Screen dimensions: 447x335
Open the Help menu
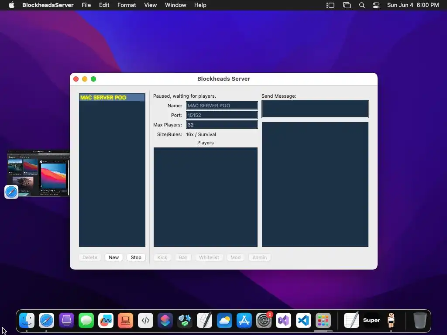click(x=200, y=5)
